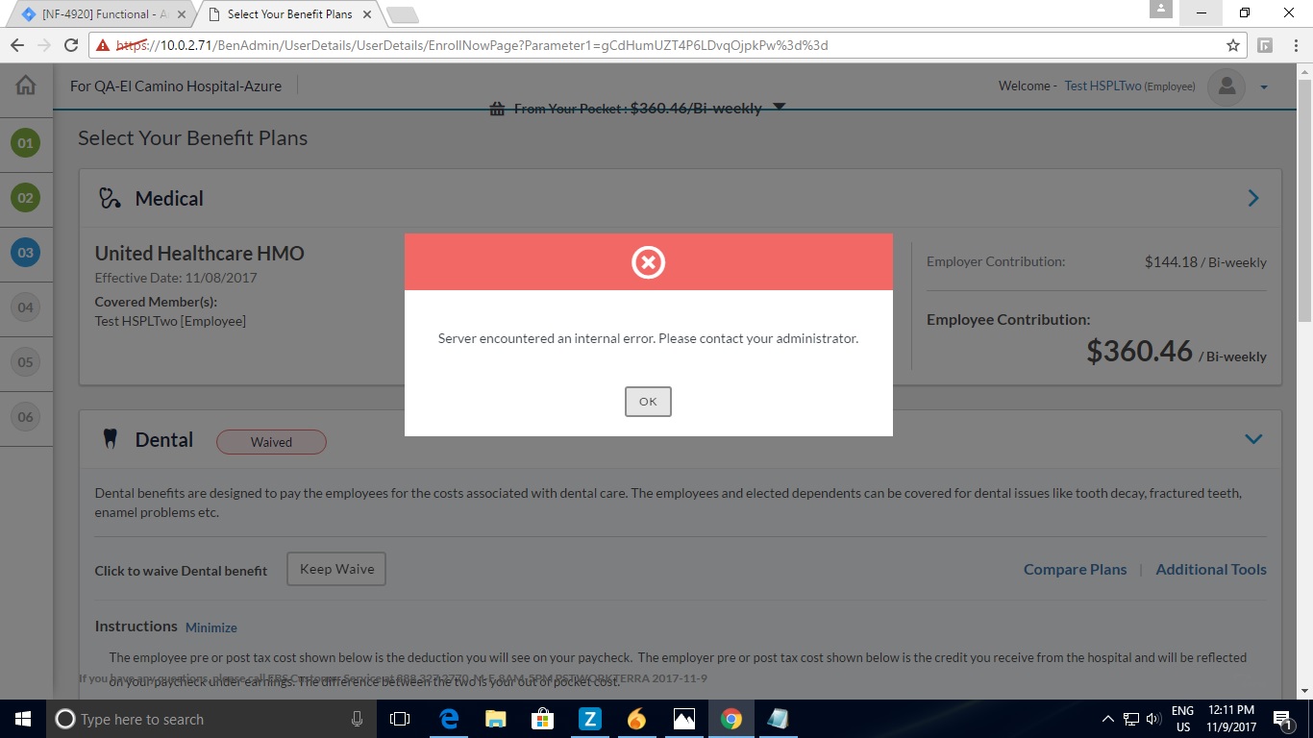The image size is (1313, 738).
Task: Collapse the Dental section chevron
Action: (1252, 438)
